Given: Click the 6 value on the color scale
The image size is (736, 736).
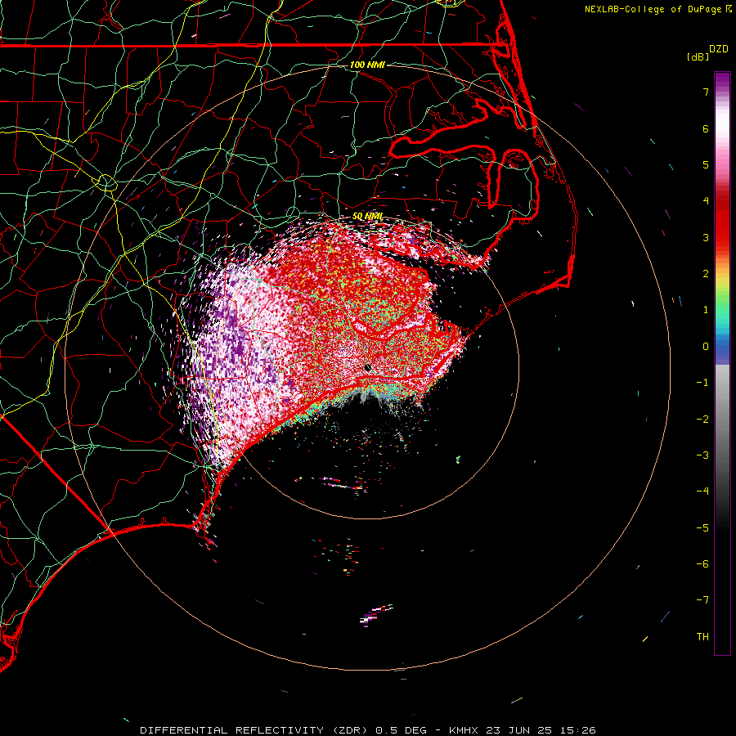Looking at the screenshot, I should (706, 128).
